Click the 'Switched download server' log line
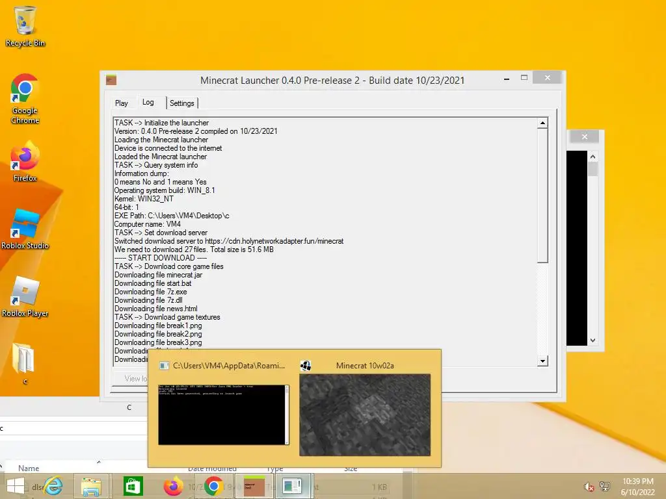The height and width of the screenshot is (499, 666). [229, 241]
